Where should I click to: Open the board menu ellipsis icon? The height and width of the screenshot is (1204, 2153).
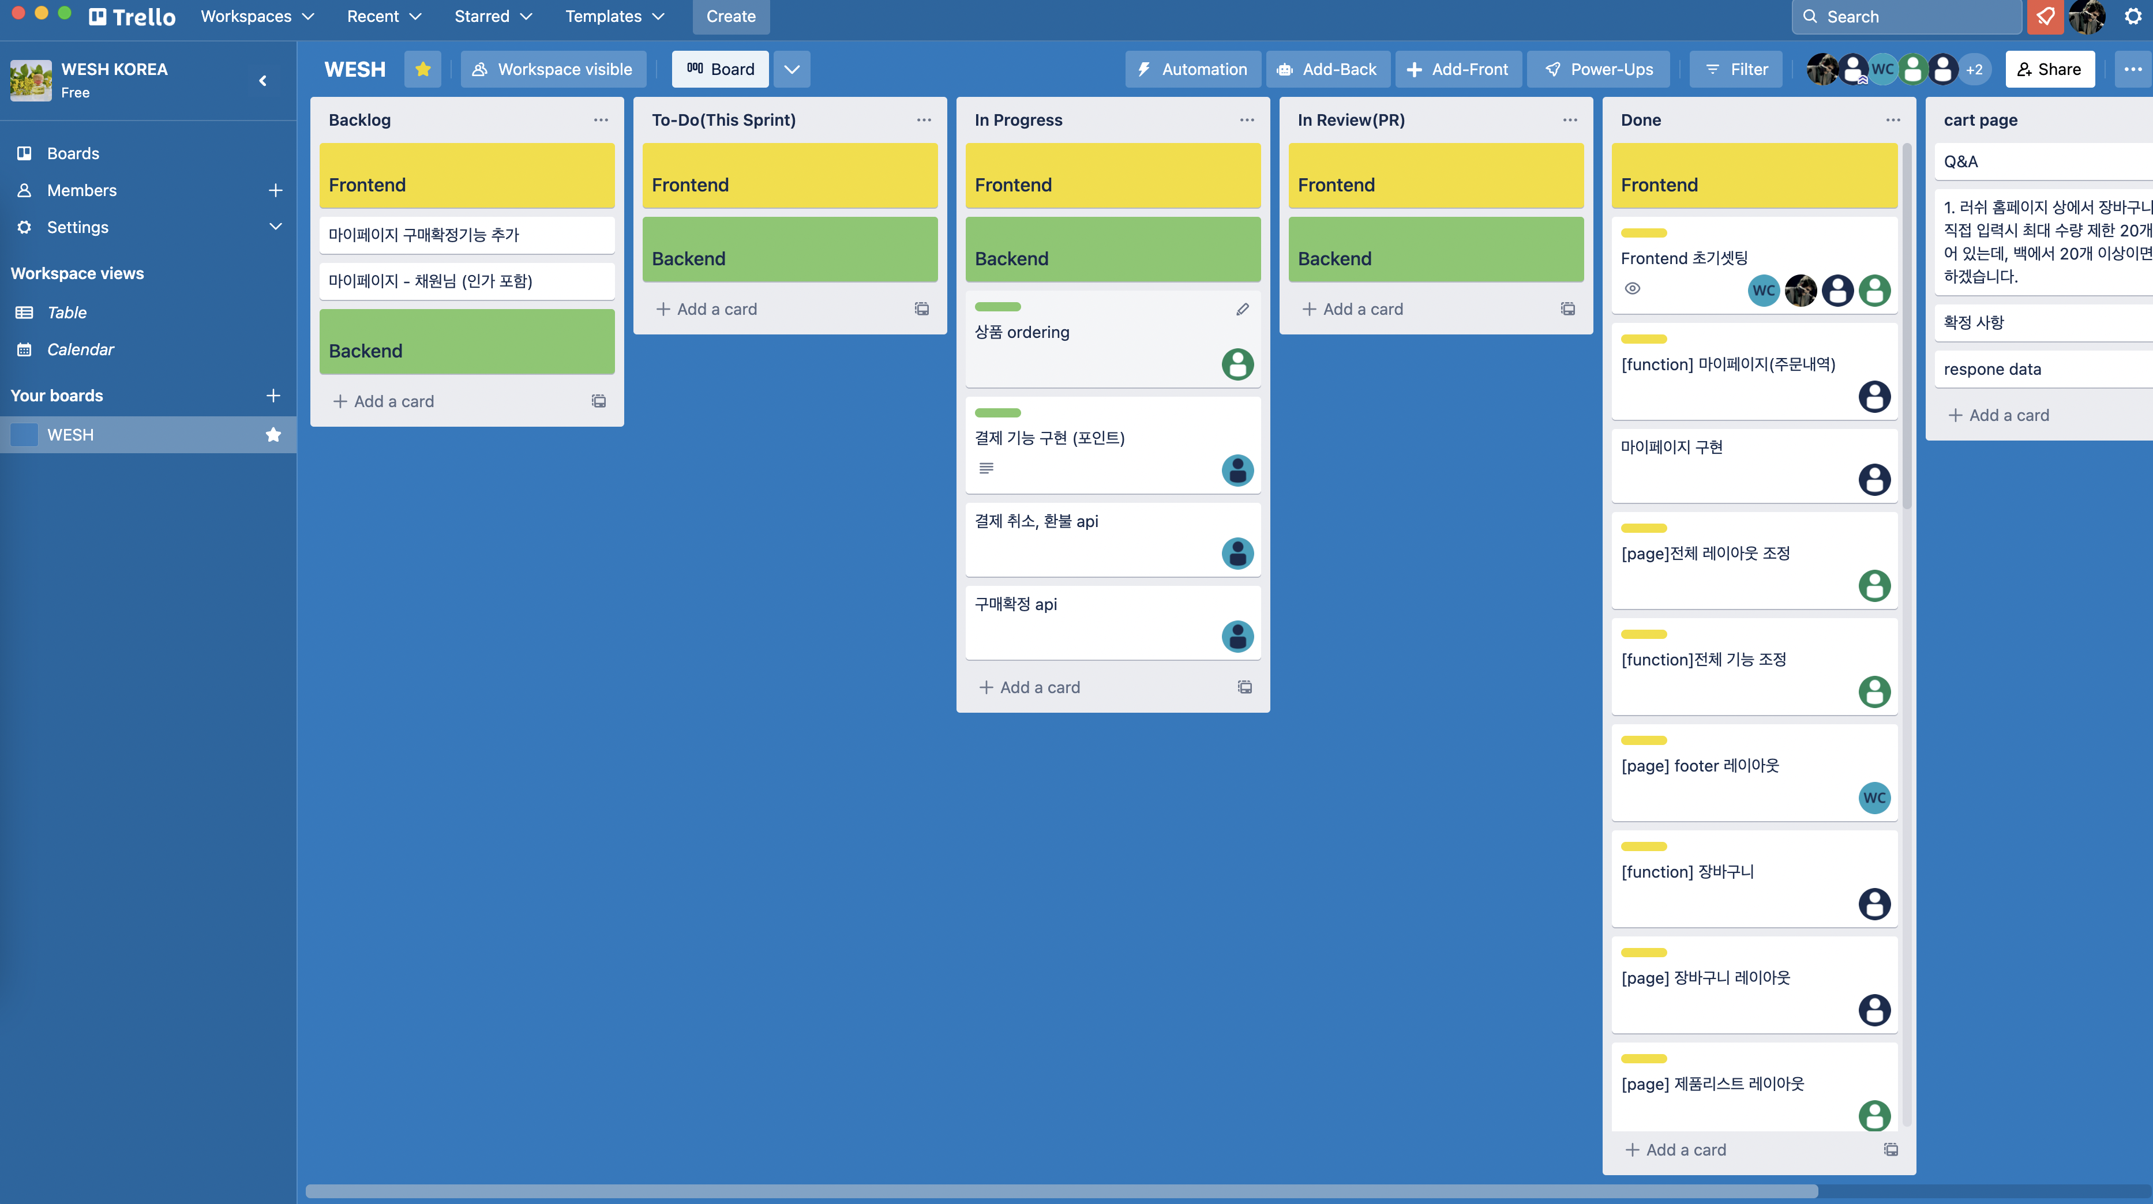tap(2132, 69)
